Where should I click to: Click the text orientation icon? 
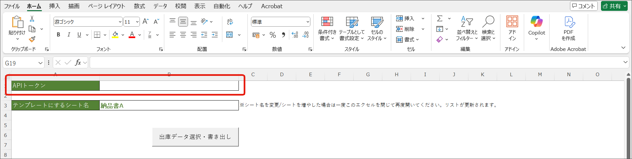[205, 22]
